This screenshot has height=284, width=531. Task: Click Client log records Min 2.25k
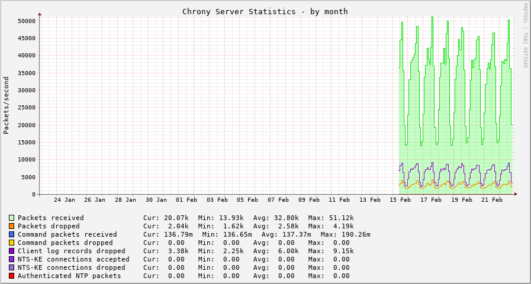tap(233, 251)
